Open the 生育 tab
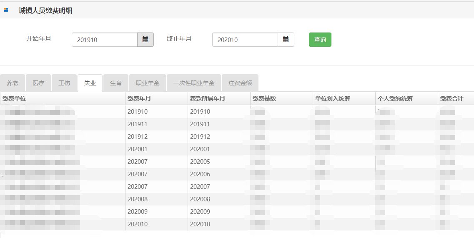Screen dimensions: 474x238 [x=116, y=83]
